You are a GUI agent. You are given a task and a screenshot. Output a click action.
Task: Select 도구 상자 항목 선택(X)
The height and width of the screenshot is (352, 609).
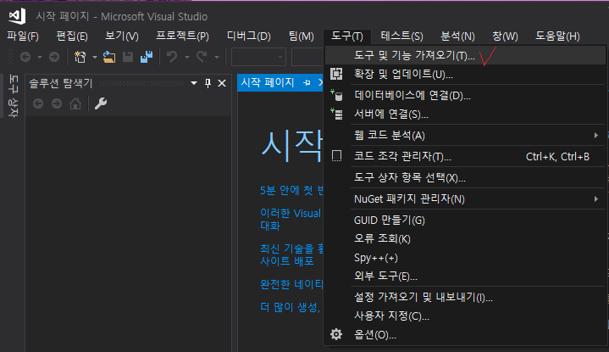(x=465, y=178)
